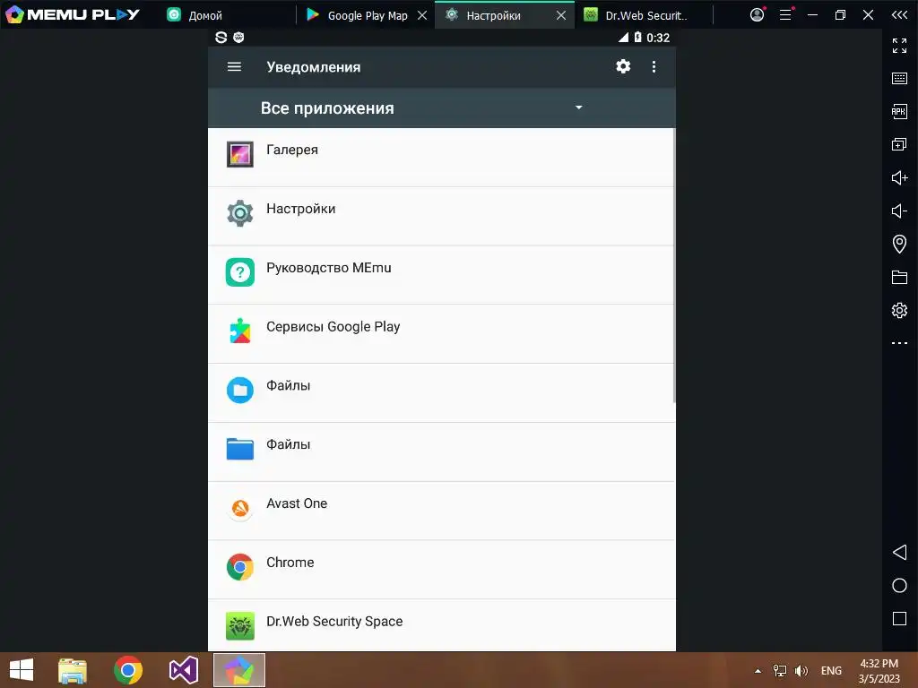Tap the Android home circle button
Screen dimensions: 918x688
coord(899,586)
